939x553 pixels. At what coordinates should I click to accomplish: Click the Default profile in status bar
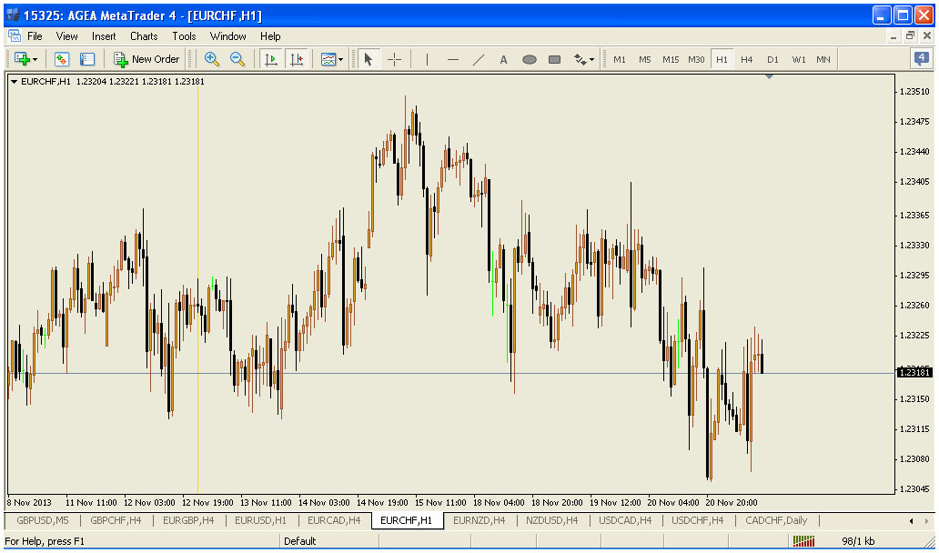pyautogui.click(x=300, y=541)
